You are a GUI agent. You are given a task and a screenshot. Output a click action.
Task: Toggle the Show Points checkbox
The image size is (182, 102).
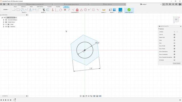click(x=174, y=49)
